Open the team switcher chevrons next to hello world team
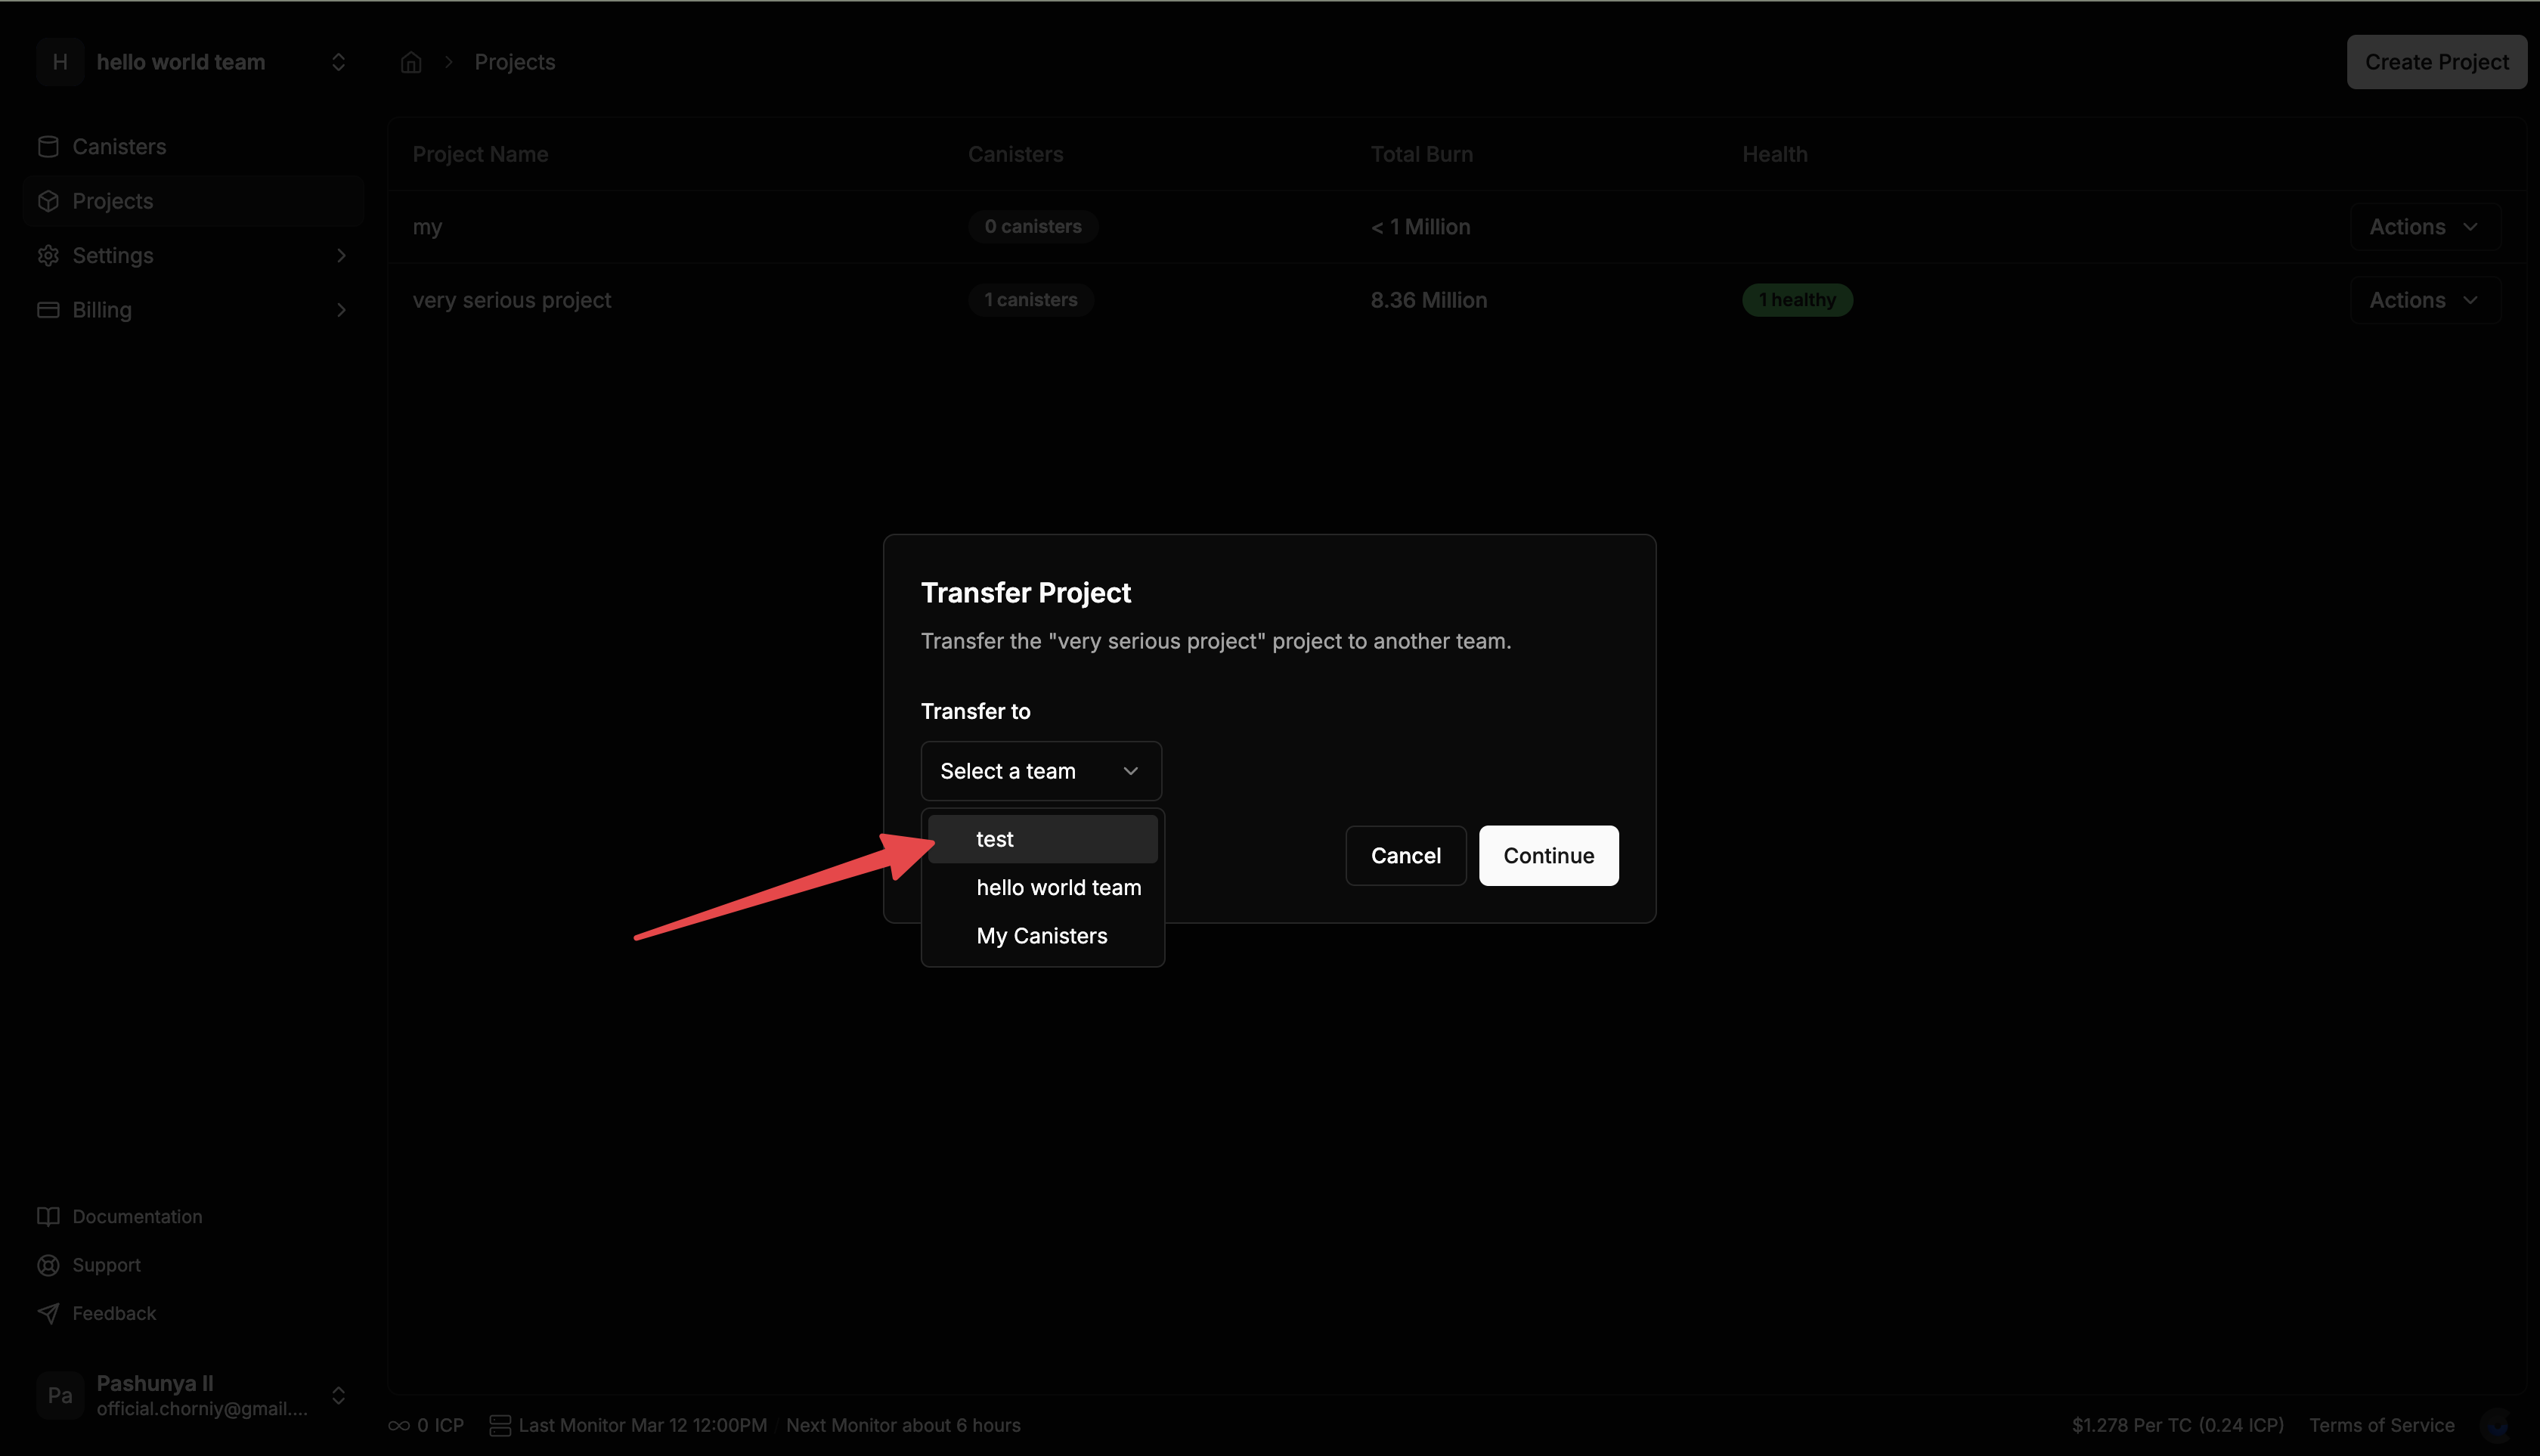 click(338, 61)
